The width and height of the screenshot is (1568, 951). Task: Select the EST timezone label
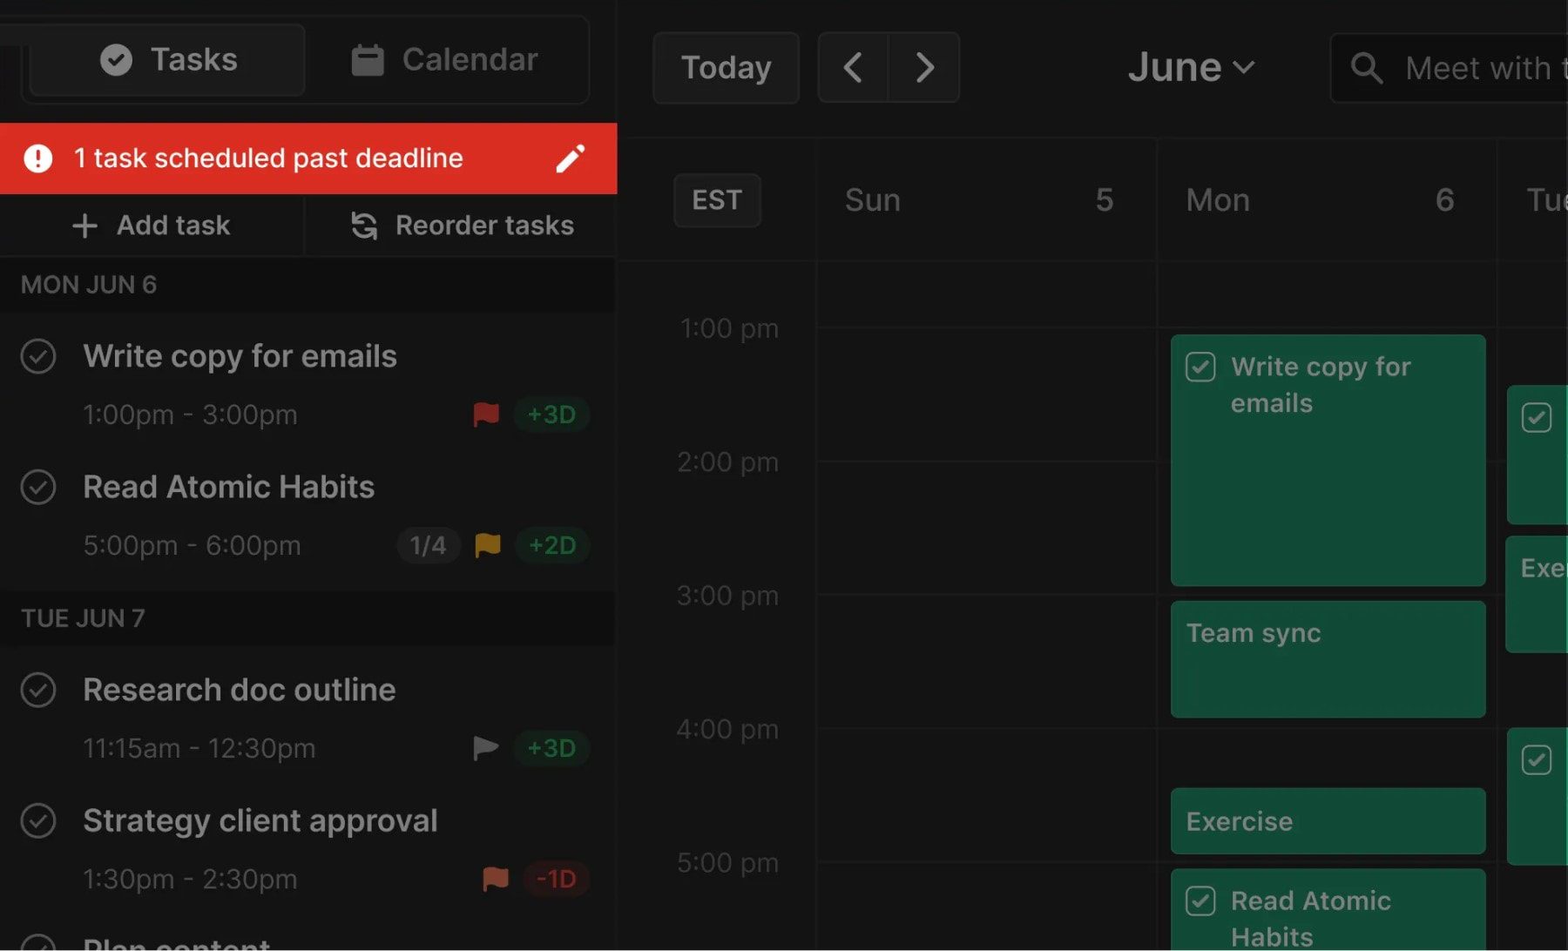click(x=716, y=200)
